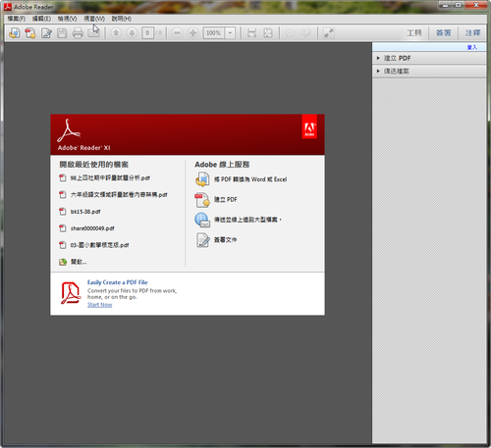Image resolution: width=491 pixels, height=448 pixels.
Task: Click the Fit window width icon
Action: (251, 33)
